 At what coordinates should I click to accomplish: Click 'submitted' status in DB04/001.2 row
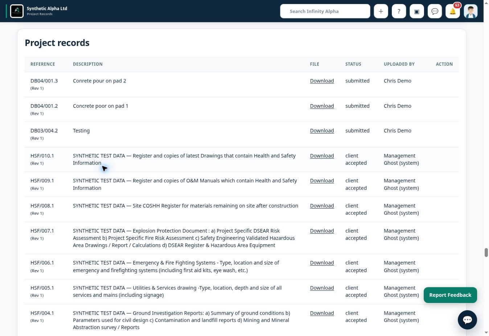tap(357, 106)
